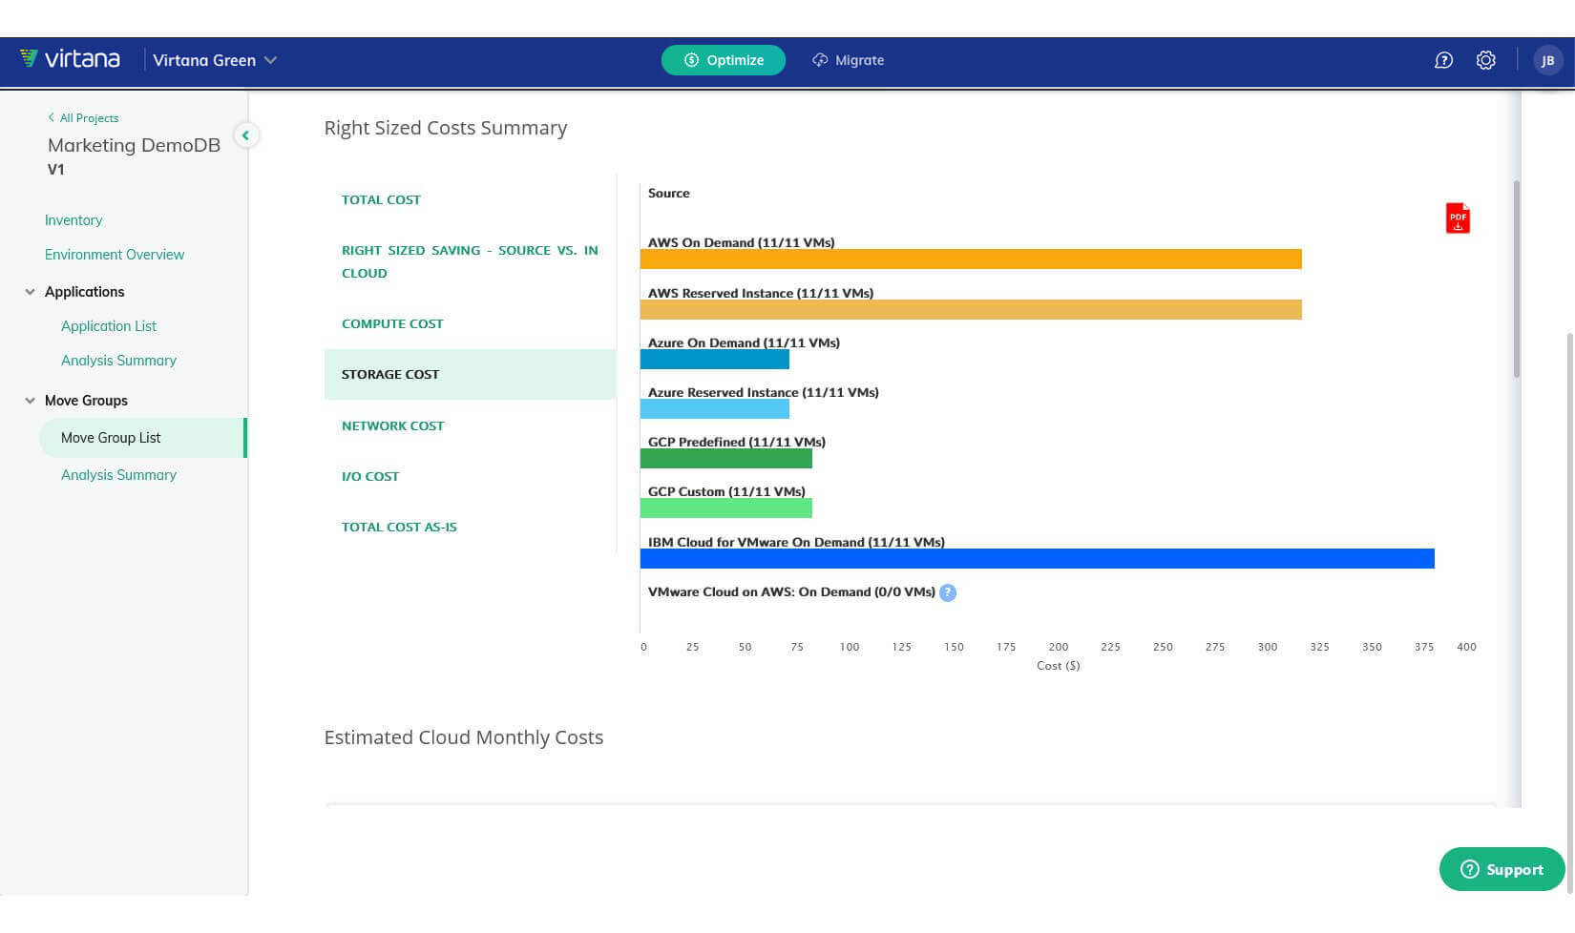
Task: Collapse the Move Groups section
Action: (x=30, y=401)
